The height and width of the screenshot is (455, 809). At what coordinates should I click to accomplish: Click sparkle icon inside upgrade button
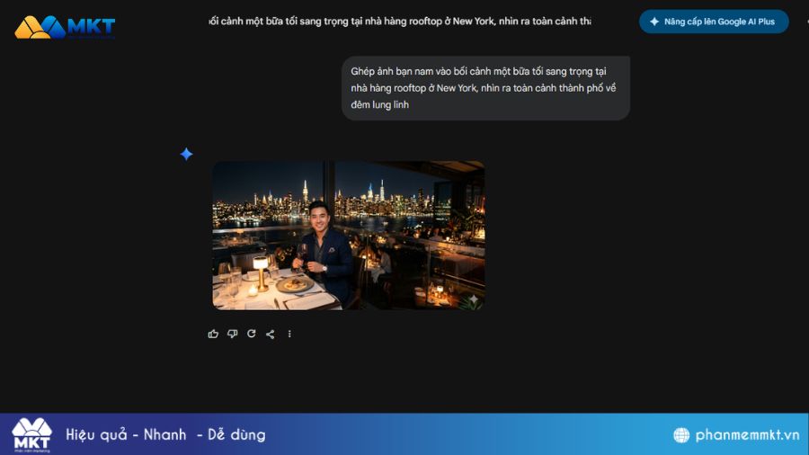(654, 22)
